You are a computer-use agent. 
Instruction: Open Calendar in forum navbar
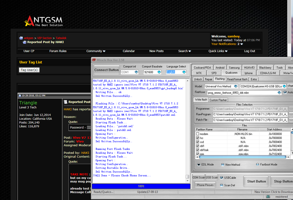(129, 51)
